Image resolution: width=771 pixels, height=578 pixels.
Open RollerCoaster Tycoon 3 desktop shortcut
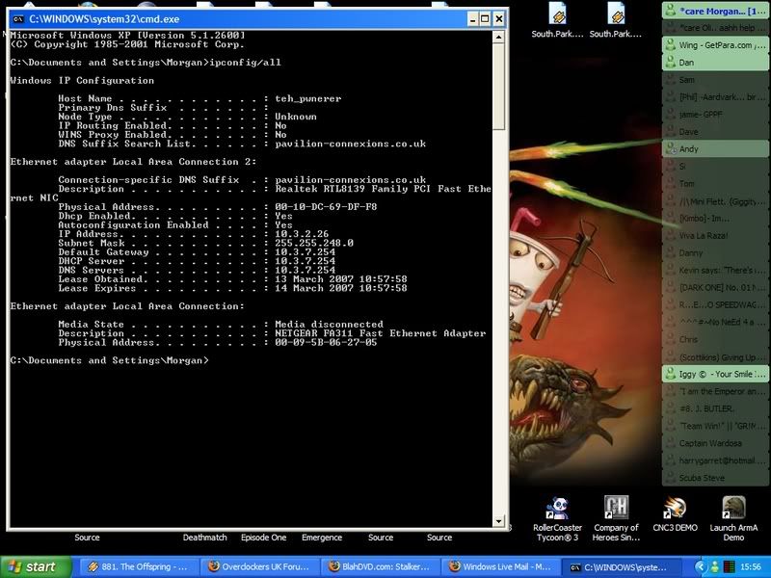[x=557, y=519]
